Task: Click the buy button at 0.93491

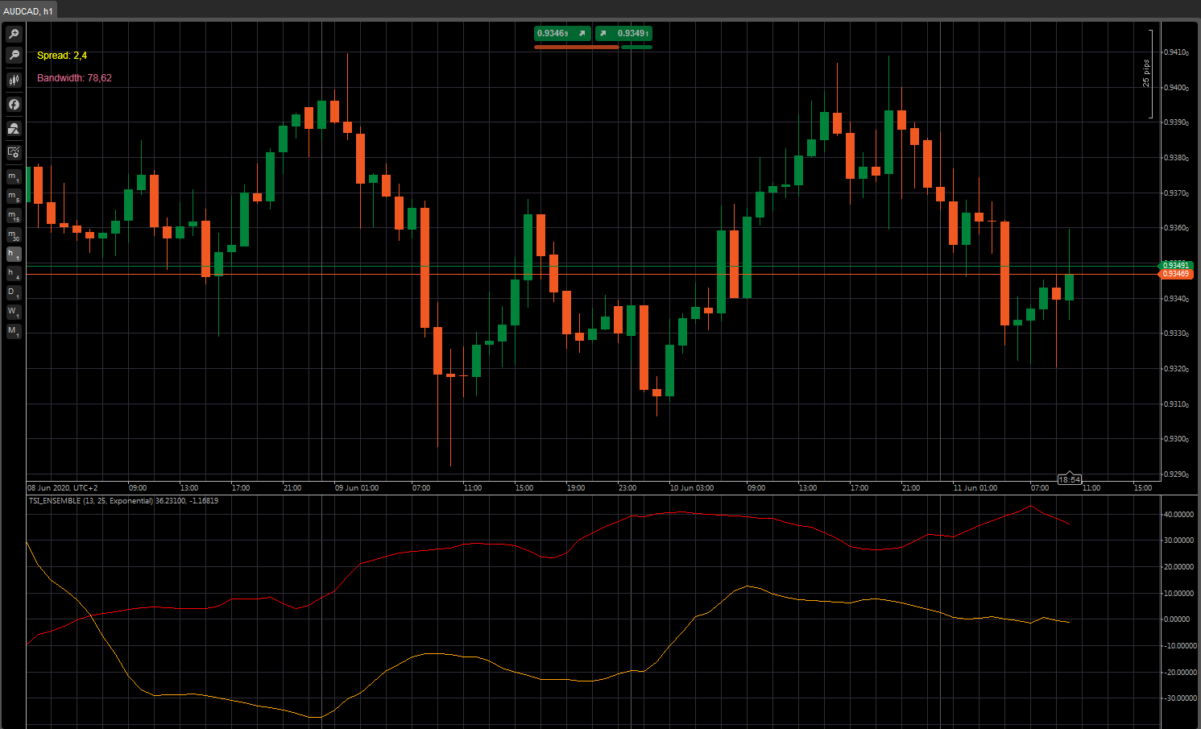Action: [623, 33]
